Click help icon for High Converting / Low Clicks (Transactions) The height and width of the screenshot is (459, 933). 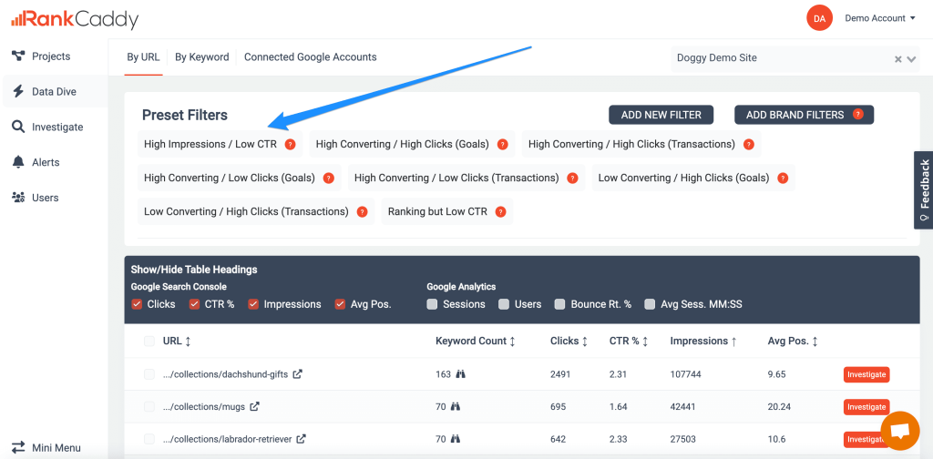pos(572,178)
